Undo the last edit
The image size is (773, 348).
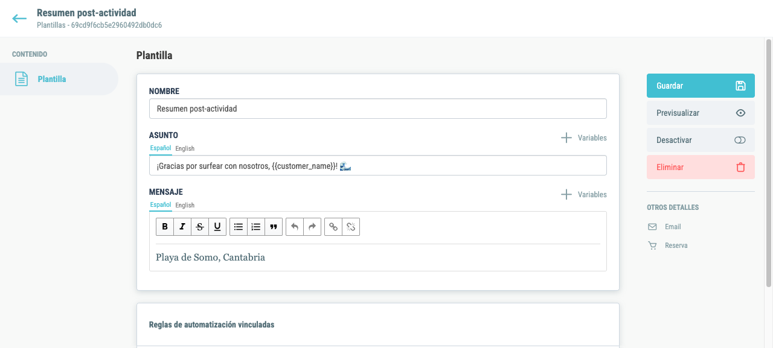pyautogui.click(x=295, y=227)
